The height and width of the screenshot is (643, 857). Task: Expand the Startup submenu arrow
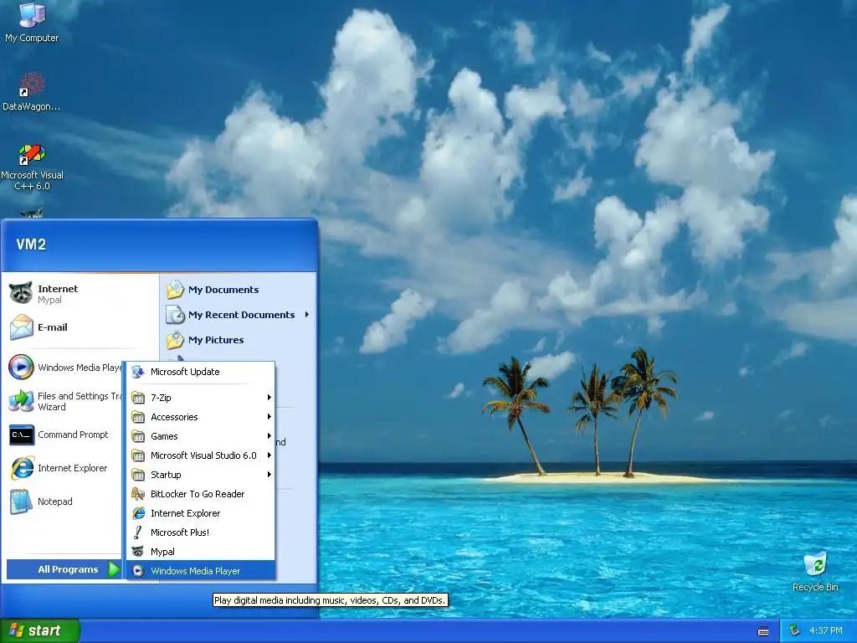[269, 474]
